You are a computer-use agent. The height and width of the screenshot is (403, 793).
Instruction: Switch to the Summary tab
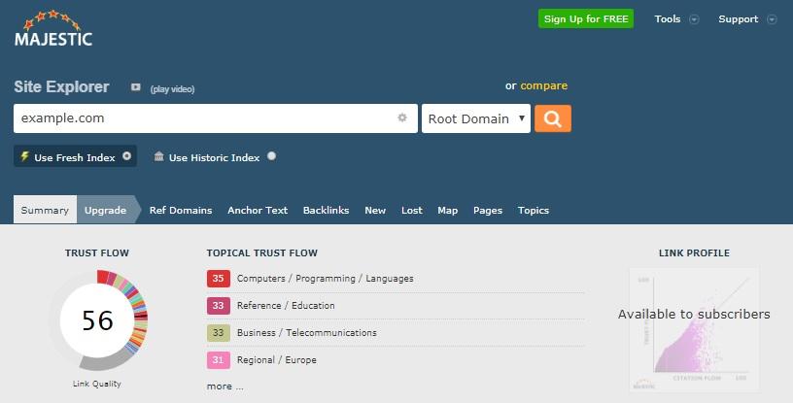click(x=45, y=210)
